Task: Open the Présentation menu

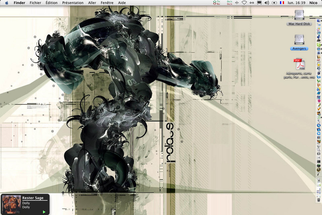Action: coord(73,3)
